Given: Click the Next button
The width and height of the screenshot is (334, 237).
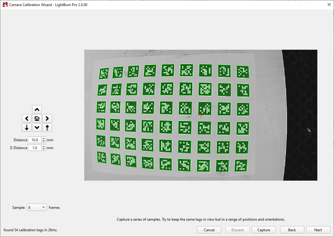Looking at the screenshot, I should (x=318, y=230).
